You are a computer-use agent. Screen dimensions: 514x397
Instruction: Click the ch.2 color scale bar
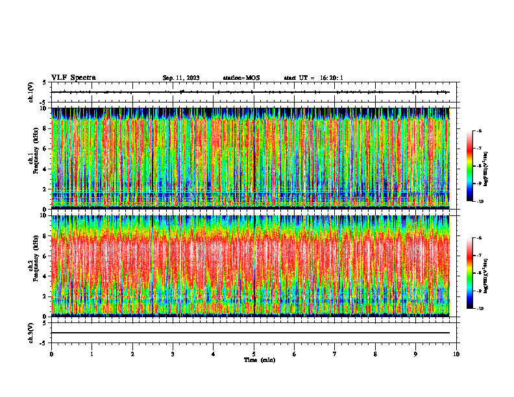[x=469, y=273]
